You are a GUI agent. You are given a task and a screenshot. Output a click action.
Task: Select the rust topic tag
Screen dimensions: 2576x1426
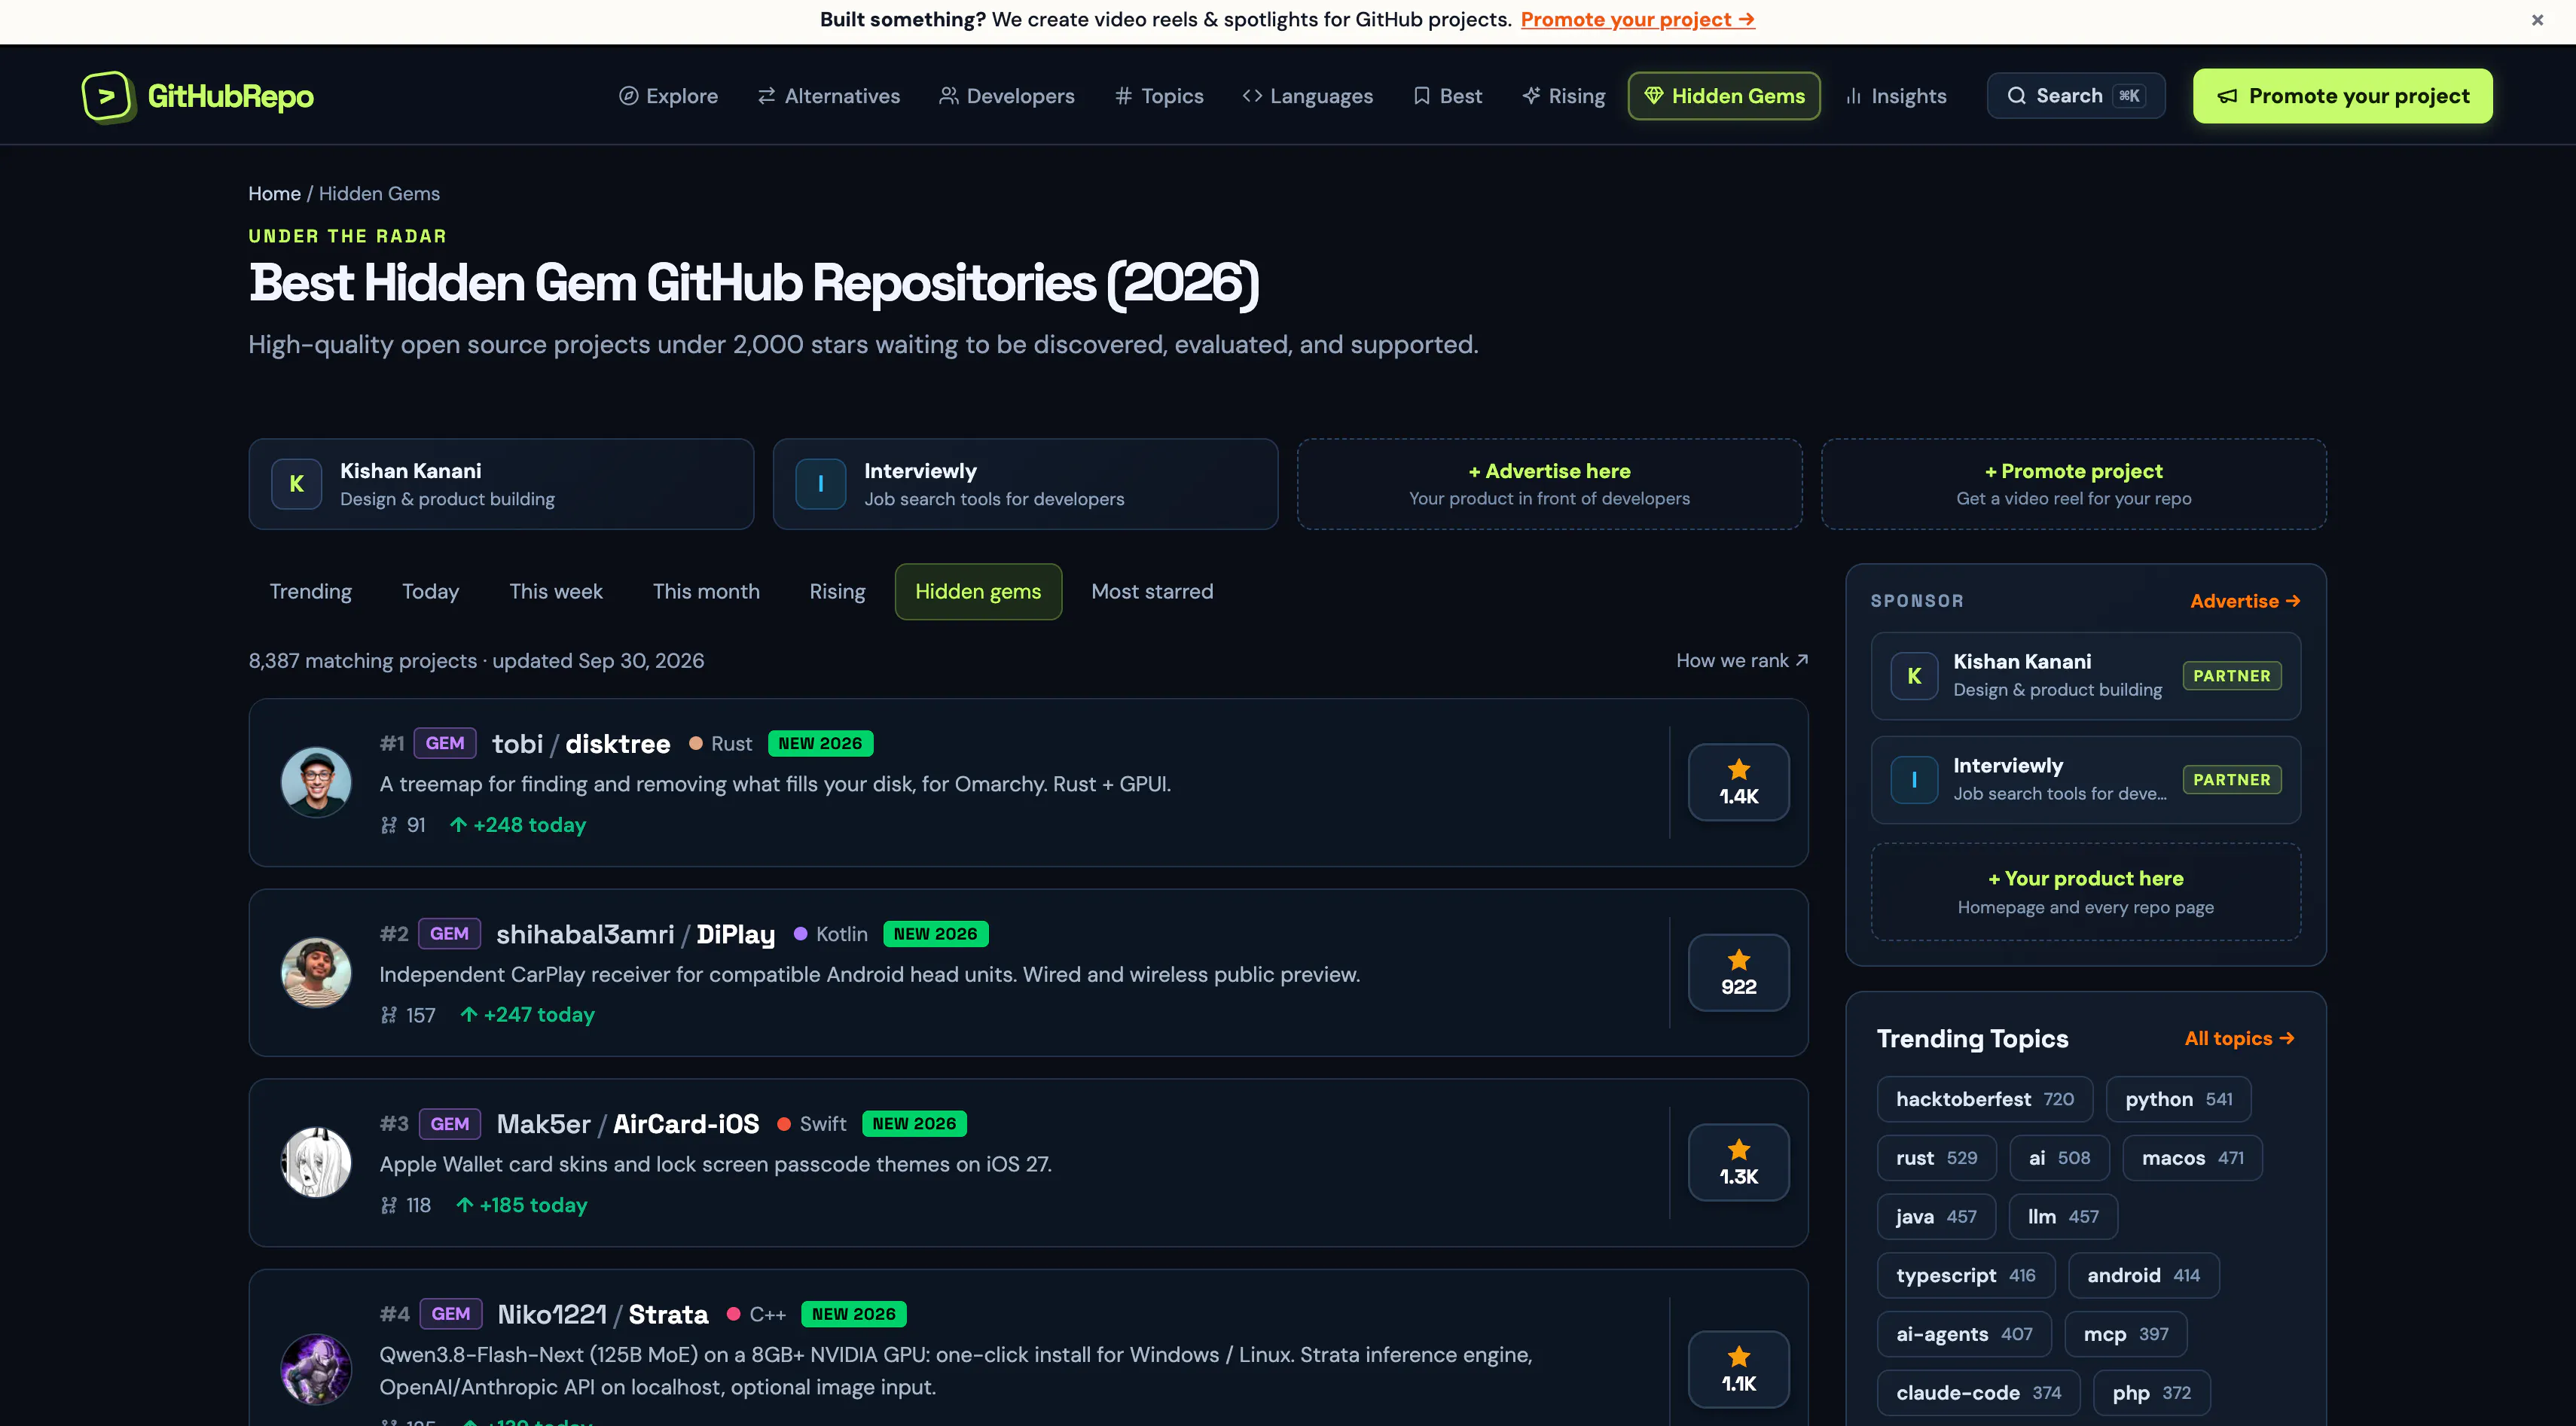1936,1158
